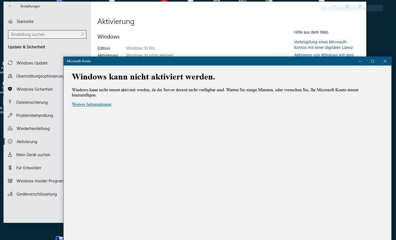396x240 pixels.
Task: Maximize the Microsoft-Konto dialog
Action: (373, 61)
